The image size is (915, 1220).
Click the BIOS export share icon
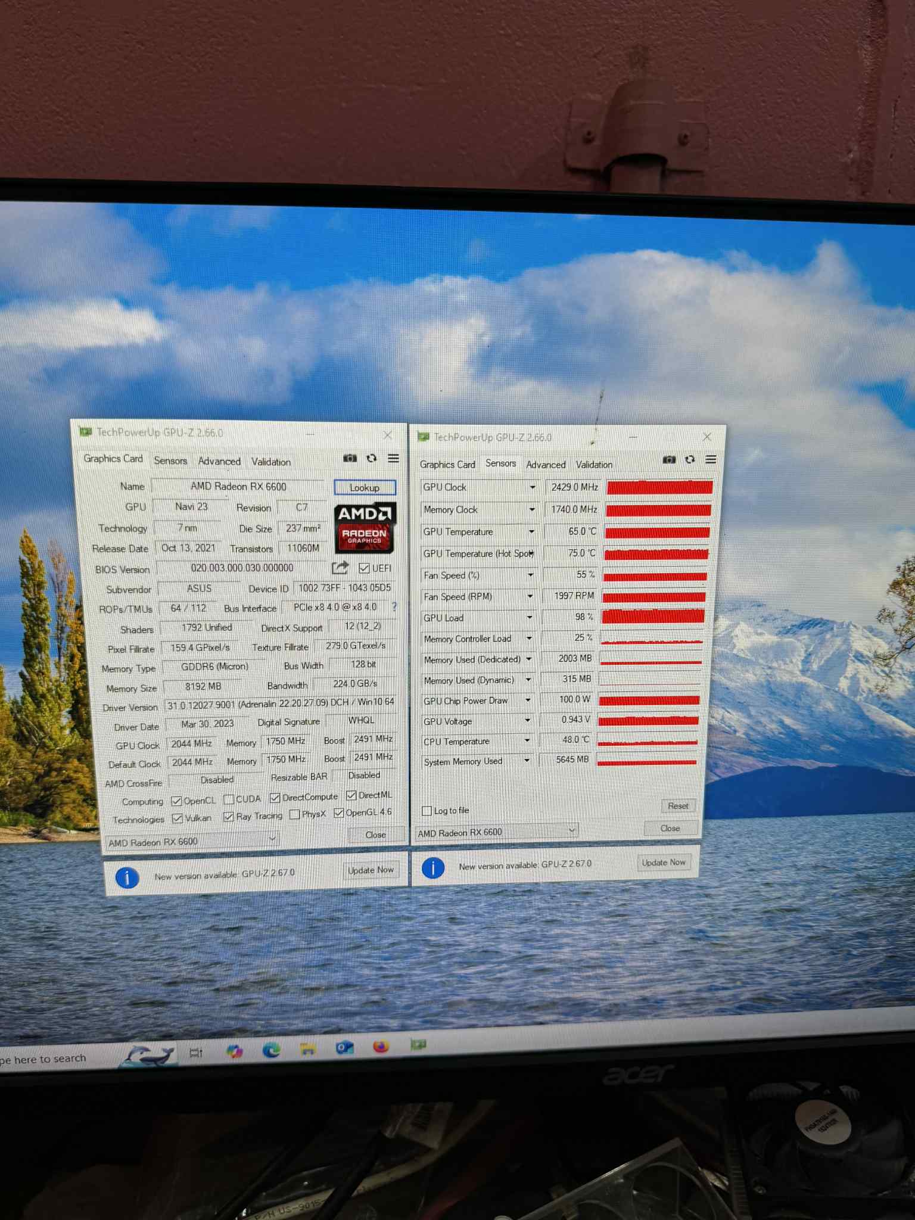point(340,567)
